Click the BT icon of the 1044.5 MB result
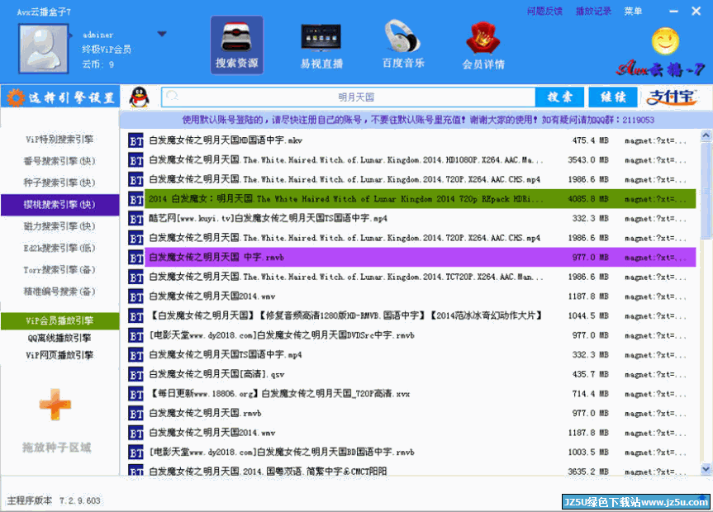 pyautogui.click(x=135, y=316)
